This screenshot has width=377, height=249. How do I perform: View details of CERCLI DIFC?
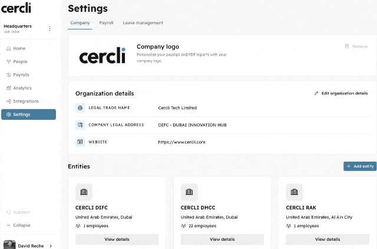(117, 240)
